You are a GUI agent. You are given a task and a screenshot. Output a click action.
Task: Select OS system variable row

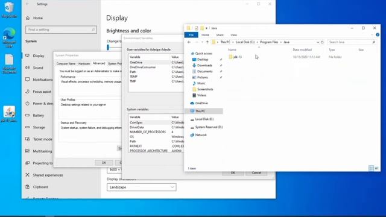pyautogui.click(x=156, y=137)
